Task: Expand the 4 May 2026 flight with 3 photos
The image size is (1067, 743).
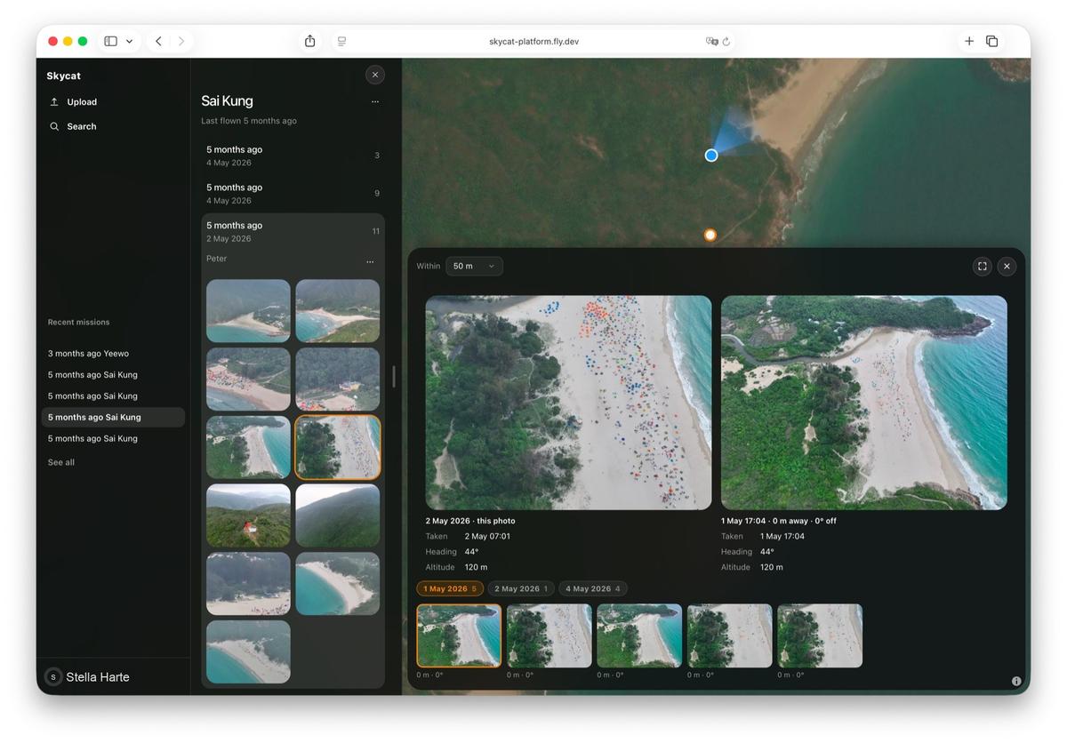Action: pyautogui.click(x=293, y=156)
